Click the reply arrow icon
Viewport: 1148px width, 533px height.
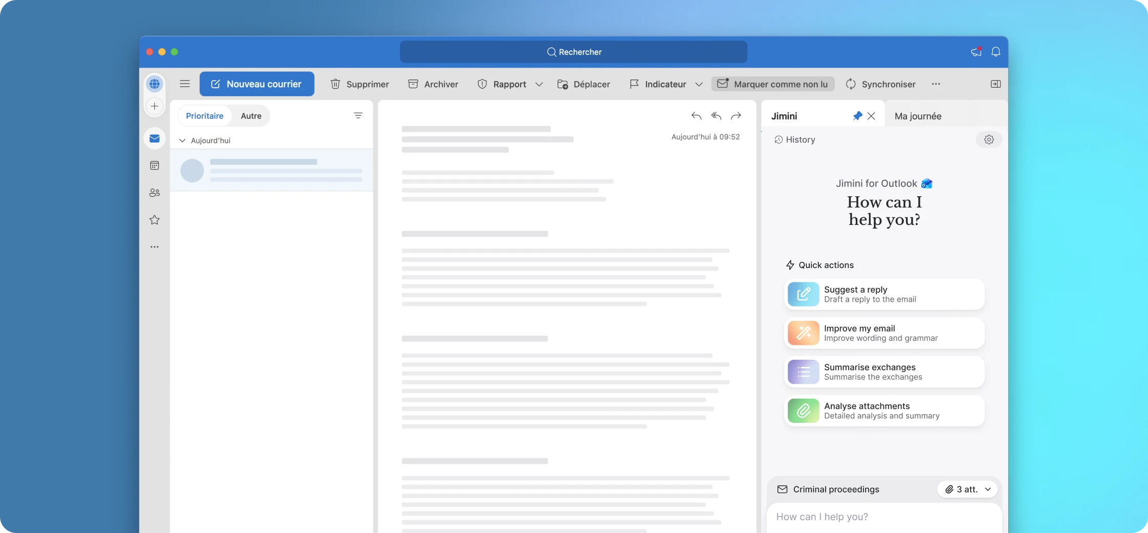pos(696,116)
